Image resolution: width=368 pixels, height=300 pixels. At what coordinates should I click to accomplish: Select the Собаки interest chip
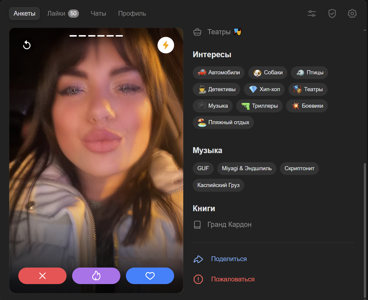pyautogui.click(x=268, y=73)
